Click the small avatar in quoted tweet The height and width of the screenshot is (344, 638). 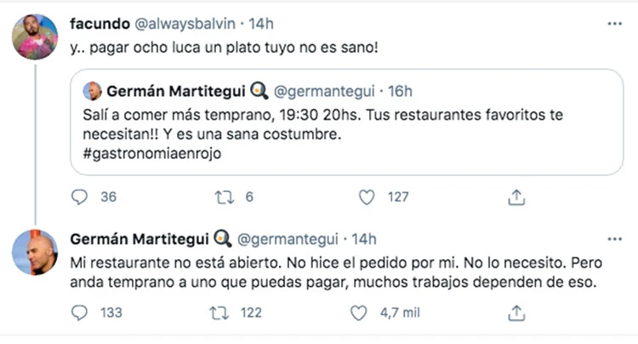90,90
